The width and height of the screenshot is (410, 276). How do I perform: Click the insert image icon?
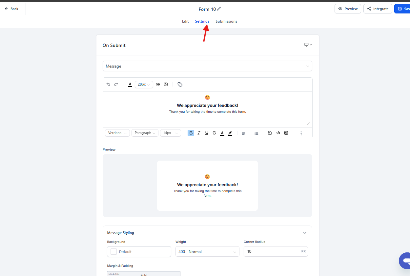tap(166, 85)
